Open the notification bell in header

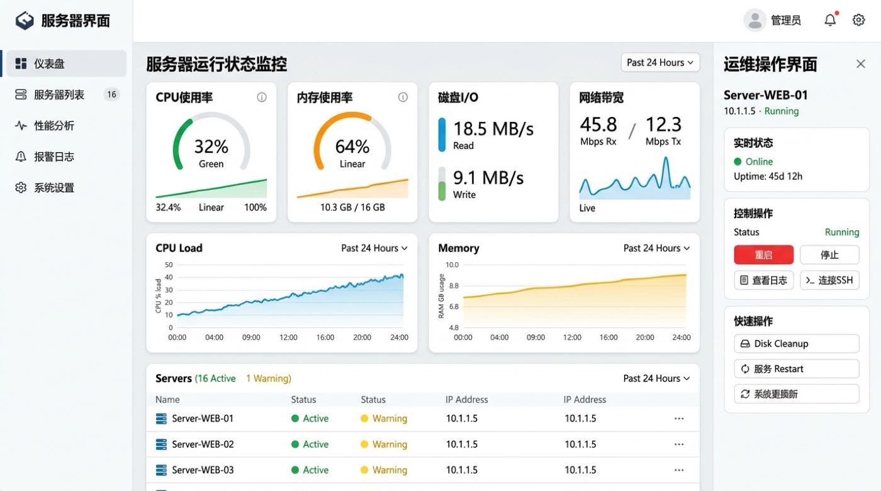831,20
